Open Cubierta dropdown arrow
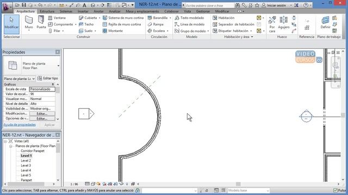 point(100,18)
